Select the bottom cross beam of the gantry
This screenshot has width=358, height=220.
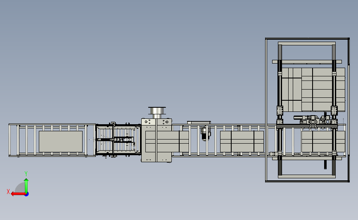[x=307, y=176]
